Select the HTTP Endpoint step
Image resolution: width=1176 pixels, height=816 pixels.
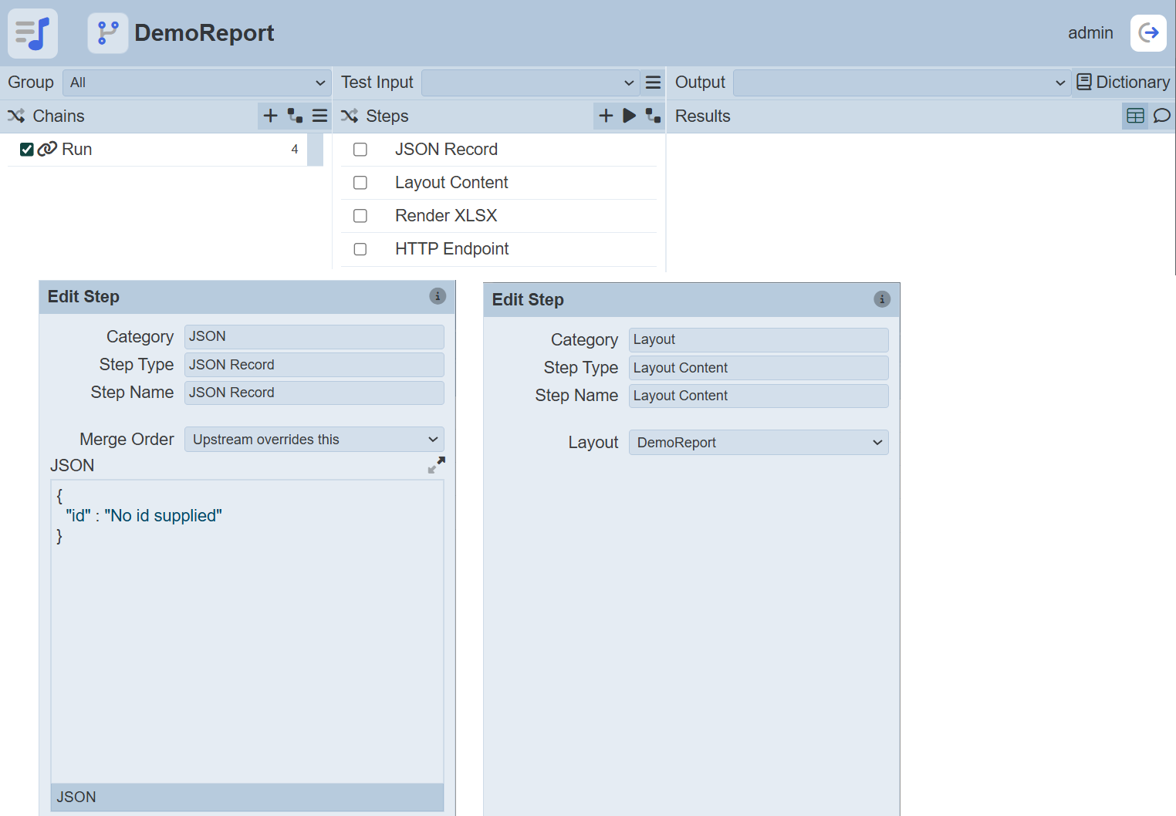point(451,249)
